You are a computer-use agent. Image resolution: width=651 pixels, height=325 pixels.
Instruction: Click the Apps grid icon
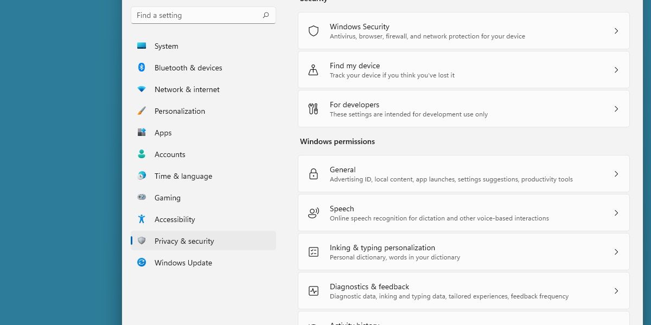pos(142,133)
